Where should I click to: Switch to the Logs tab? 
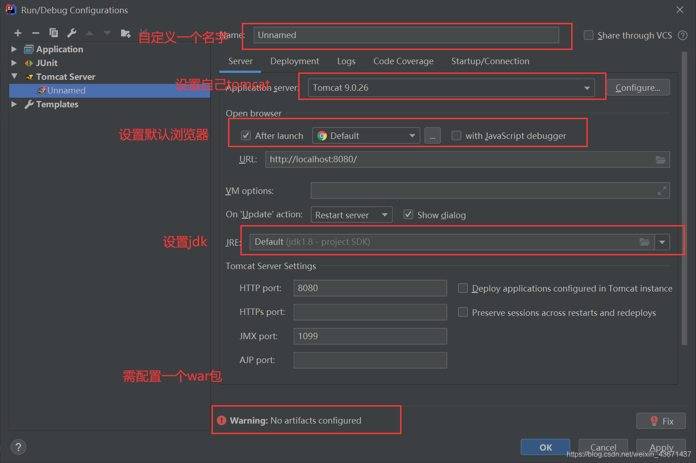coord(346,61)
